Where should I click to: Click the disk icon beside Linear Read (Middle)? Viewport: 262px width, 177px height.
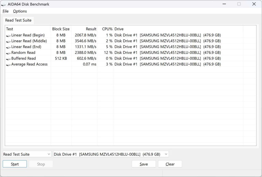click(x=8, y=42)
